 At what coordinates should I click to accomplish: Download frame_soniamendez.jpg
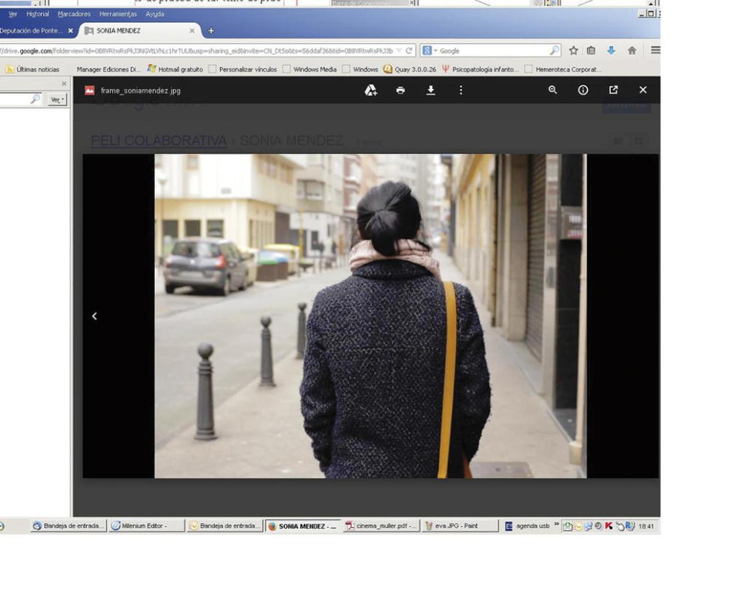[x=431, y=90]
